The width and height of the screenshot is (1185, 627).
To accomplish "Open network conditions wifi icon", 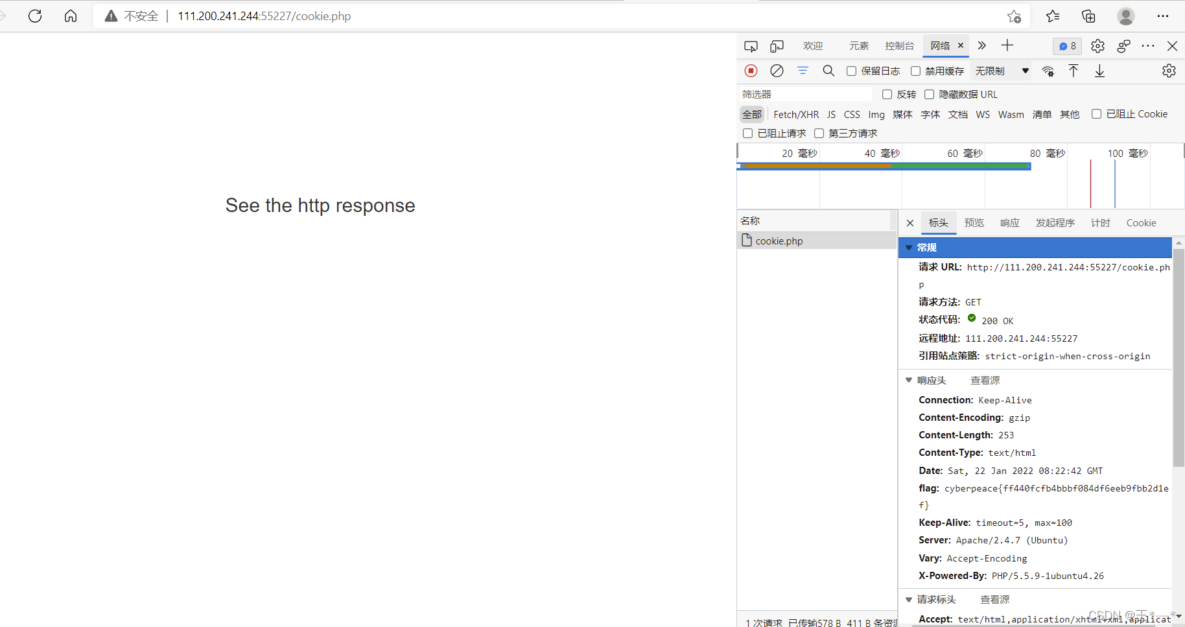I will coord(1048,71).
